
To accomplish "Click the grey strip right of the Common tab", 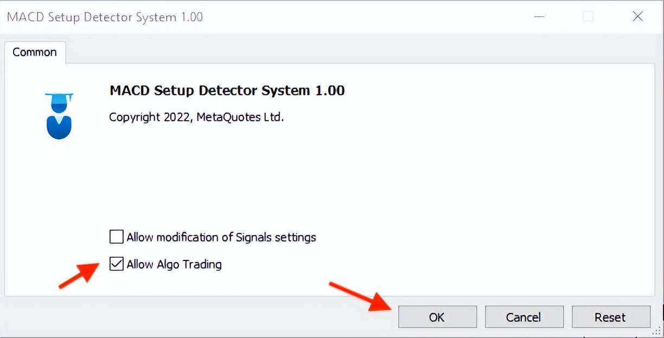I will click(x=362, y=52).
